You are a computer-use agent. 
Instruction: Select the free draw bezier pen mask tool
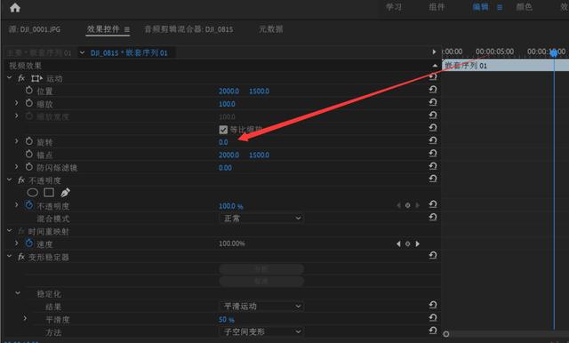point(65,193)
